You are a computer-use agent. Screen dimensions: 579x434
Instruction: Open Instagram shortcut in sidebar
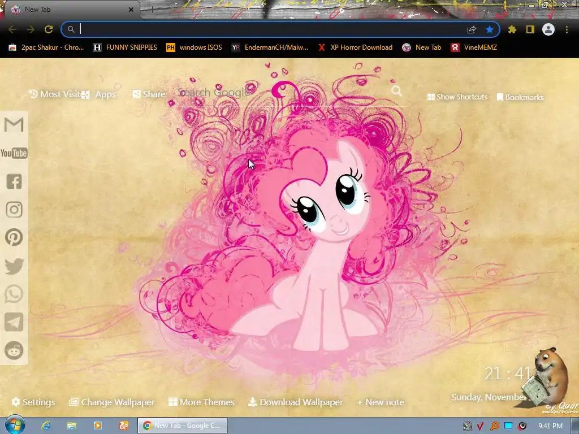tap(14, 210)
